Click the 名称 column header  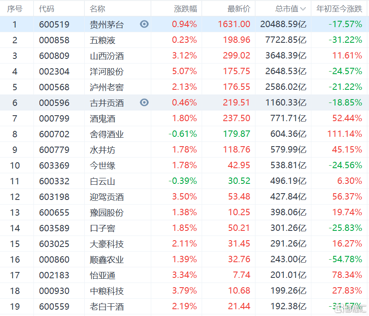97,9
